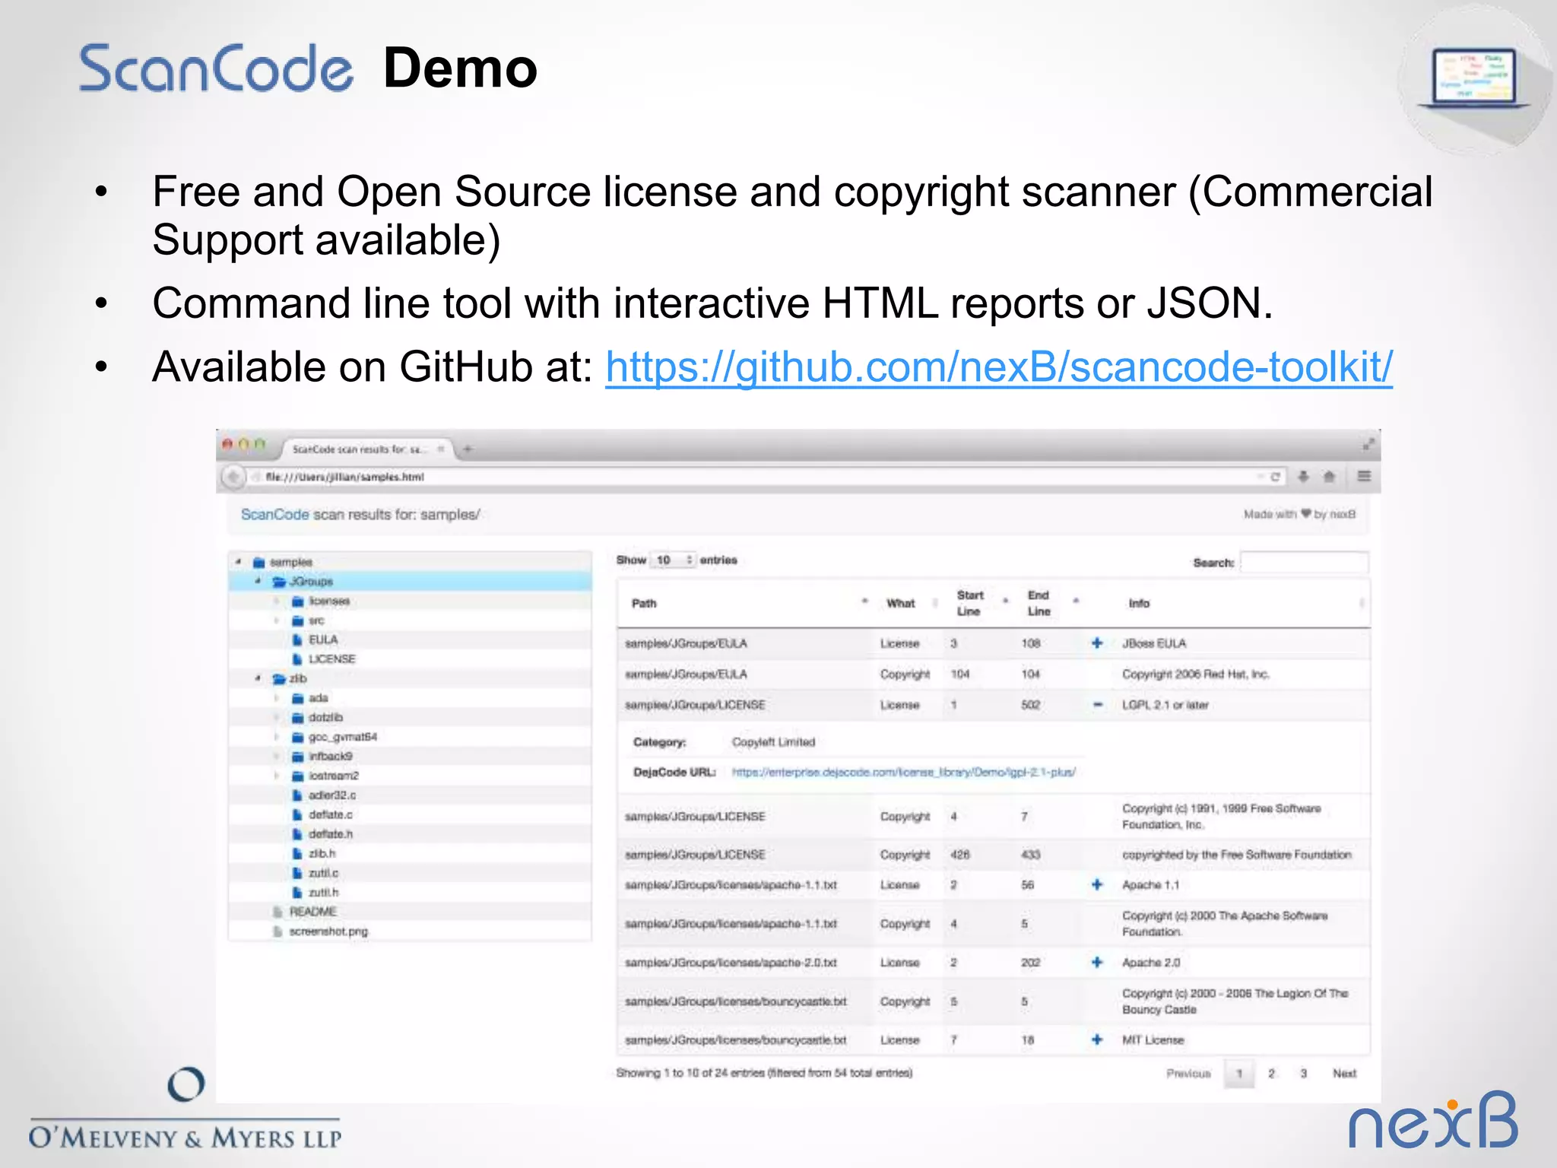This screenshot has width=1557, height=1168.
Task: Click the browser downloads arrow icon
Action: pos(1303,477)
